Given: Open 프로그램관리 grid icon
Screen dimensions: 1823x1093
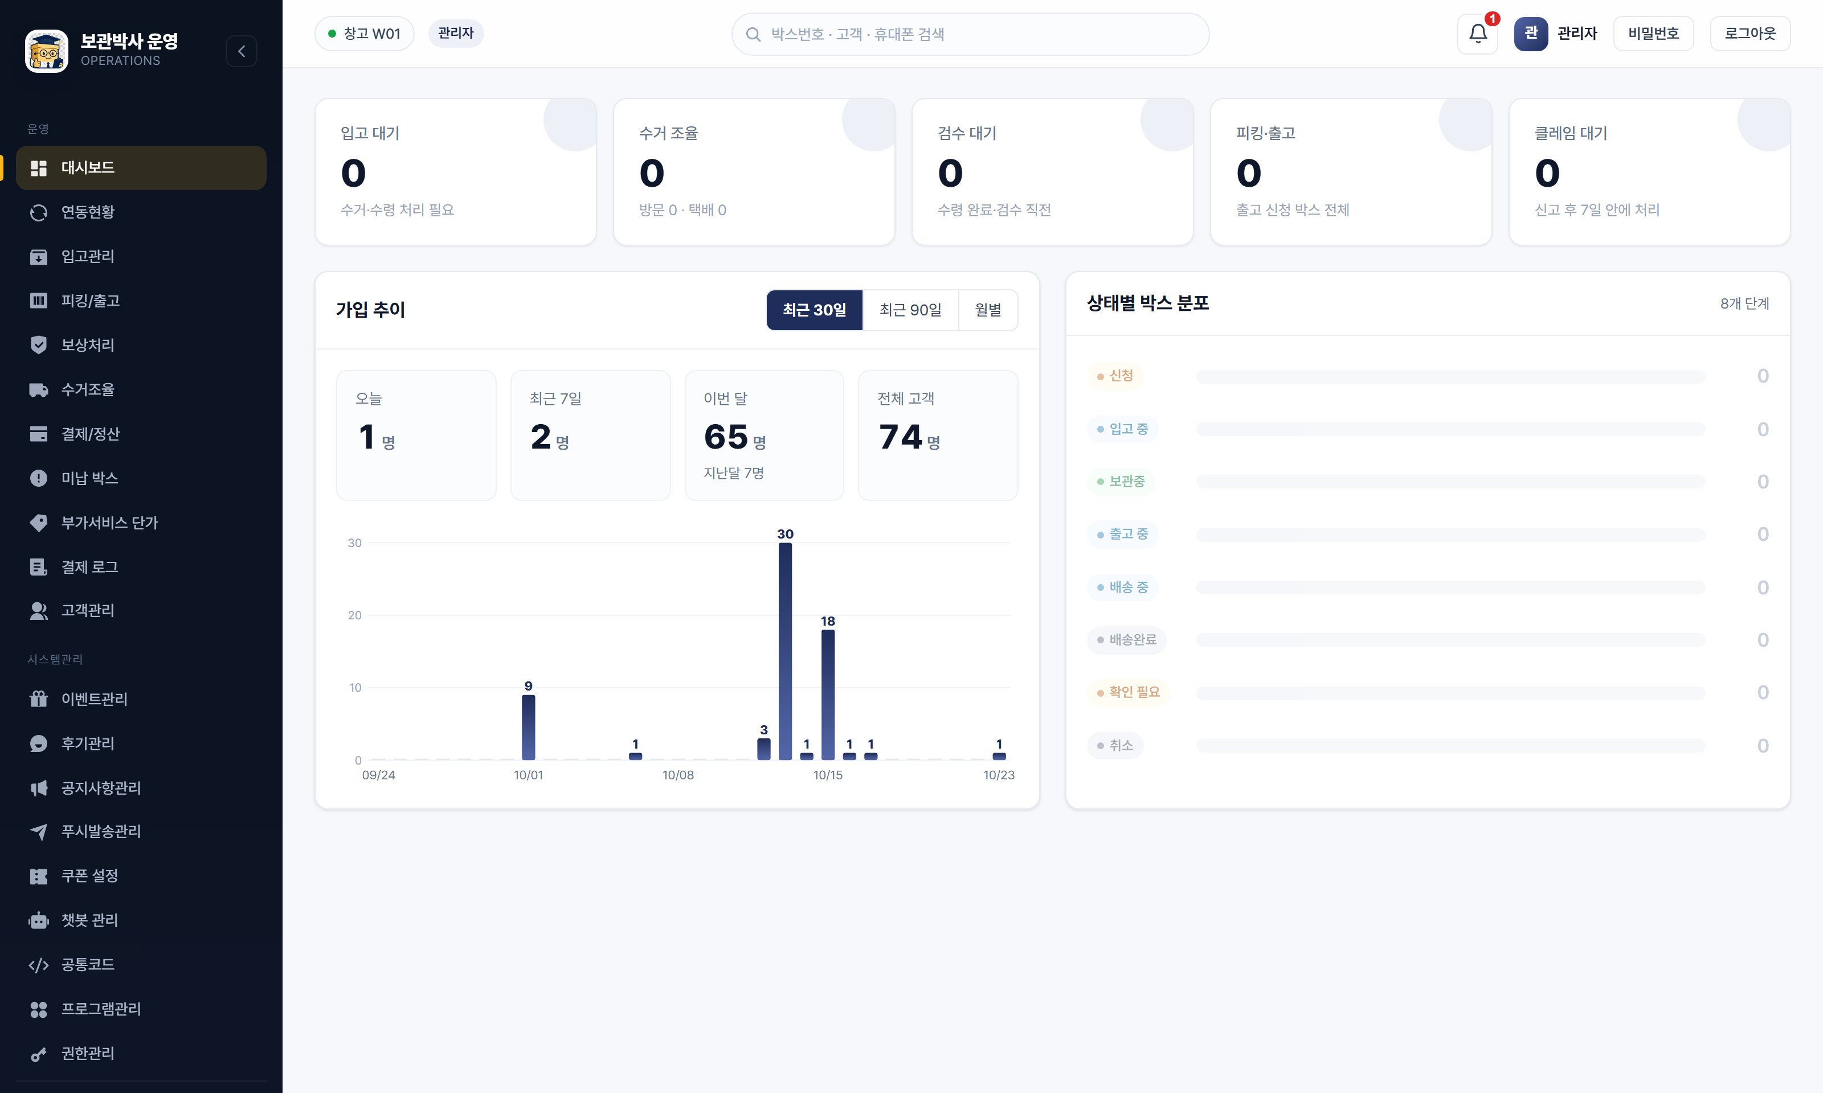Looking at the screenshot, I should [x=38, y=1009].
